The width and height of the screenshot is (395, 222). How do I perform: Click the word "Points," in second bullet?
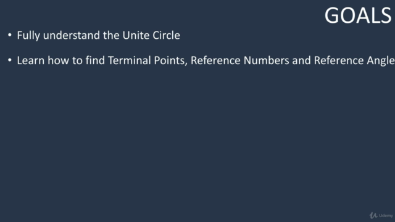coord(171,60)
